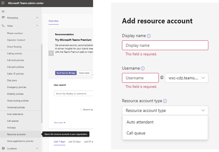Open Operator Connect page
This screenshot has width=219, height=152.
pyautogui.click(x=16, y=40)
